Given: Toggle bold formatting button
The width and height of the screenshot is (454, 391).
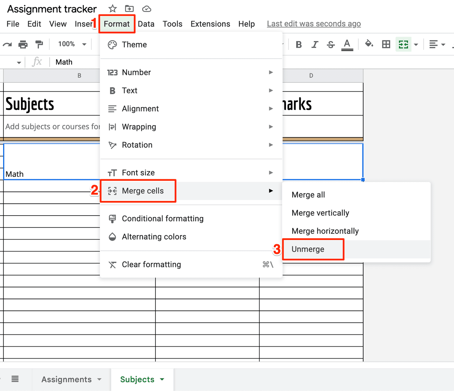Looking at the screenshot, I should (299, 44).
